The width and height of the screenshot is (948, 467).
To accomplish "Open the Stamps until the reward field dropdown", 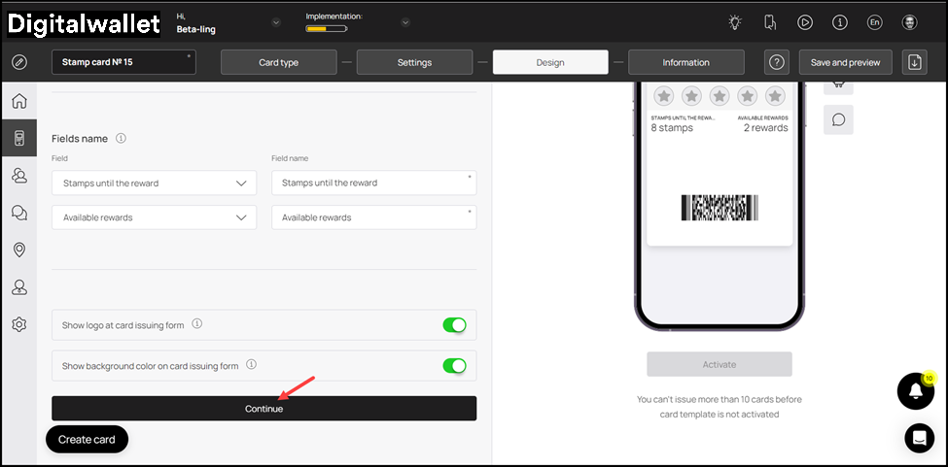I will [x=155, y=183].
